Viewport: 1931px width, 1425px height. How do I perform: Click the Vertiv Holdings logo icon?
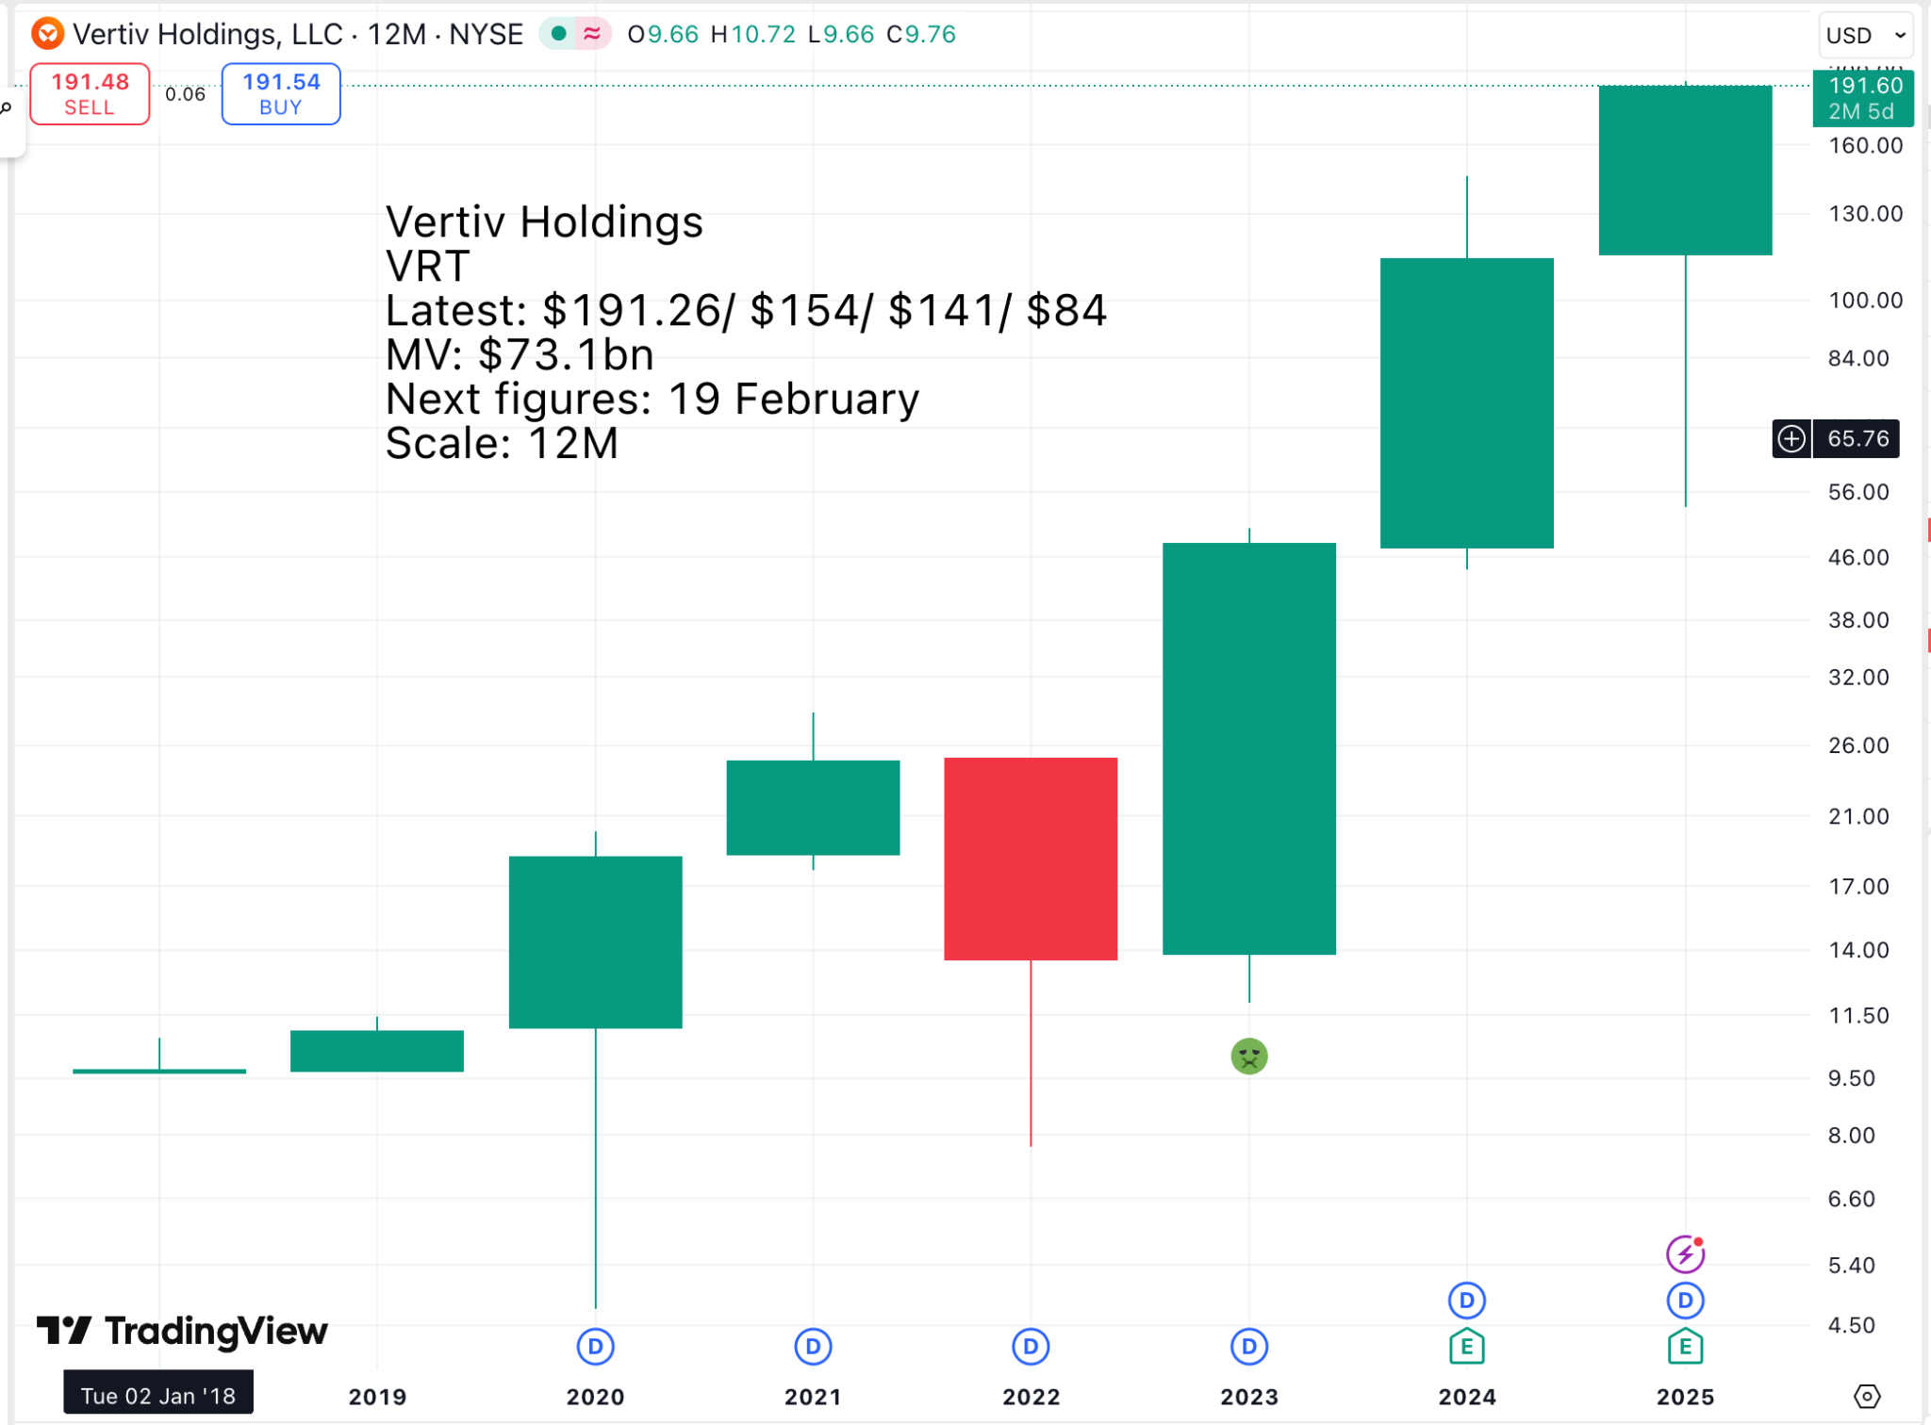(47, 35)
